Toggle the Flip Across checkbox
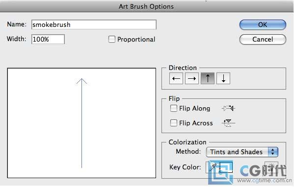Screen dimensions: 294x187 click(173, 123)
